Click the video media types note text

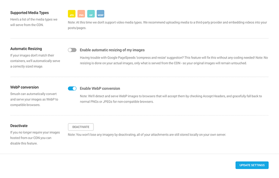tap(167, 25)
